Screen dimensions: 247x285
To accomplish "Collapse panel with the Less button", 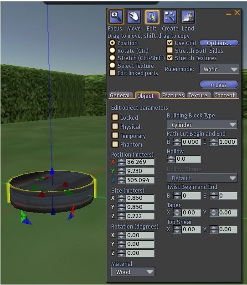I will tap(219, 85).
